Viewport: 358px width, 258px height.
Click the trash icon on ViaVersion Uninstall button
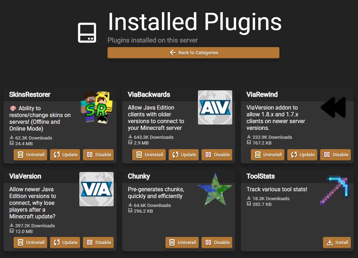(20, 242)
